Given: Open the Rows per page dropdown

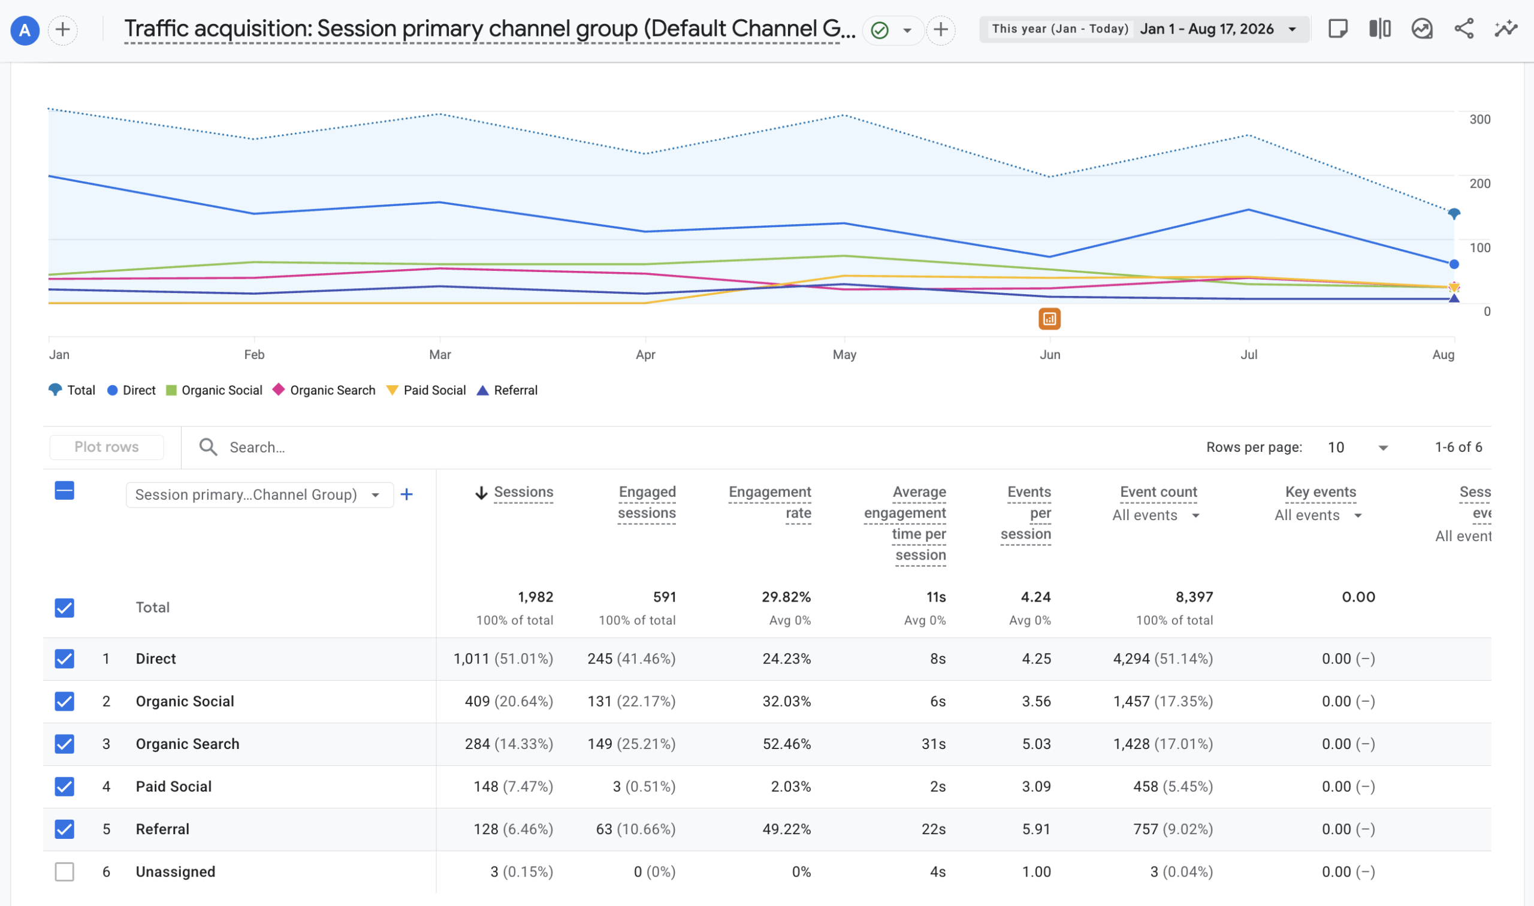Looking at the screenshot, I should [x=1358, y=448].
